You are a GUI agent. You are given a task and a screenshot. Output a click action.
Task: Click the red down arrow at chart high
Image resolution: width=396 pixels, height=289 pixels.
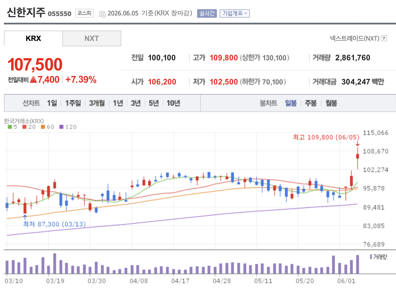358,144
